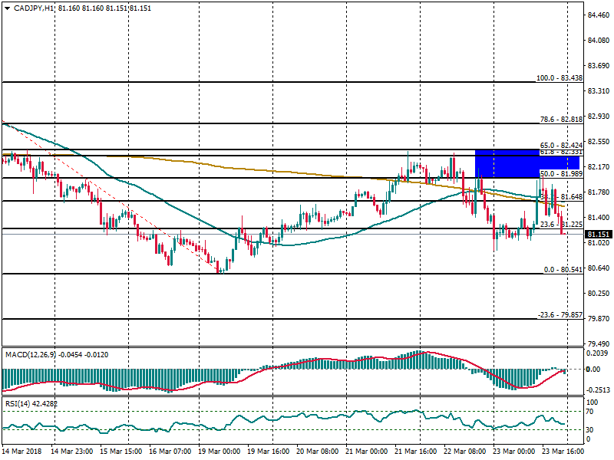
Task: Click the RSI 70 level scale value
Action: click(x=591, y=412)
